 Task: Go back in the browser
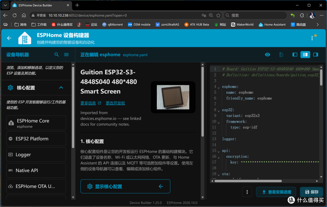[5, 15]
